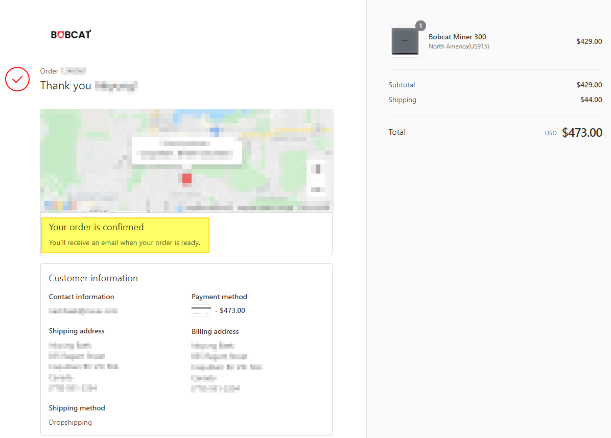Click the $429.00 product price
Image resolution: width=611 pixels, height=438 pixels.
pyautogui.click(x=589, y=41)
